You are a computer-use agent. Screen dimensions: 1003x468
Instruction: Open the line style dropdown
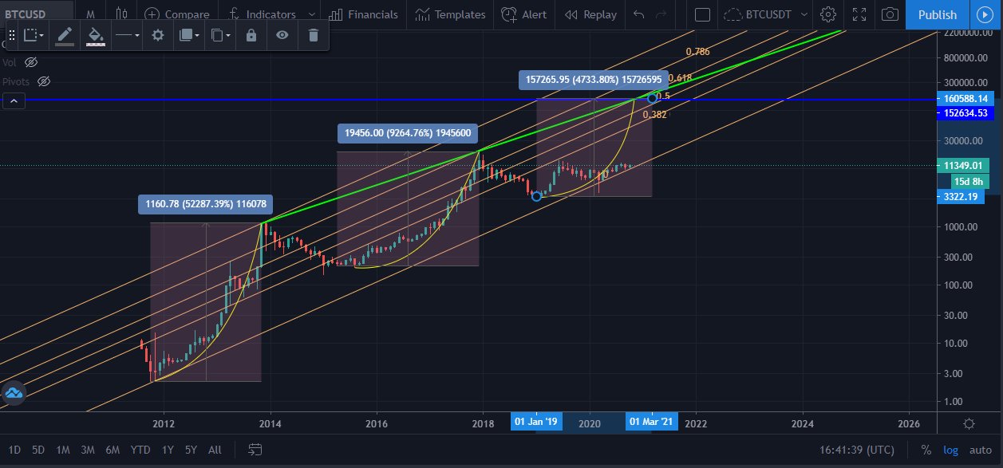(126, 35)
